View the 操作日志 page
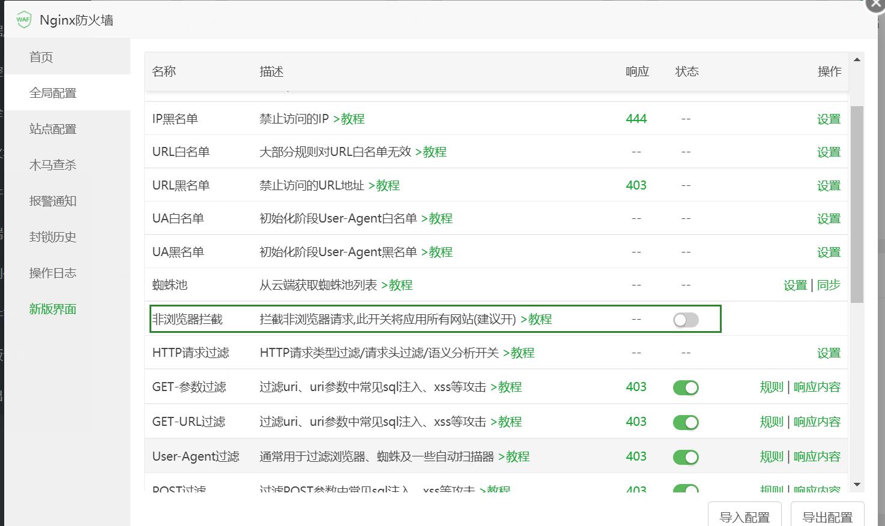Image resolution: width=885 pixels, height=526 pixels. (52, 273)
